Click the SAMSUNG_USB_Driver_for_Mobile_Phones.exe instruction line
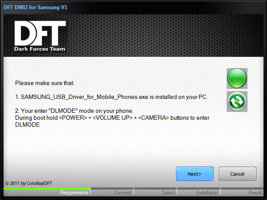The height and width of the screenshot is (200, 267). 111,97
